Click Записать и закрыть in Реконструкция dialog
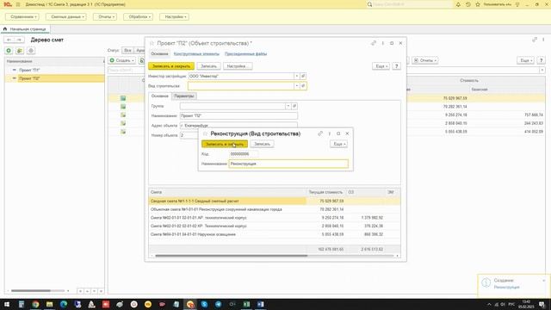 (225, 144)
